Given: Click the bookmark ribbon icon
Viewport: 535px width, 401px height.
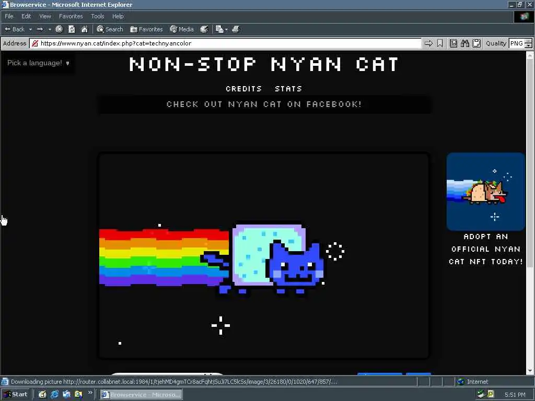Looking at the screenshot, I should pyautogui.click(x=440, y=43).
